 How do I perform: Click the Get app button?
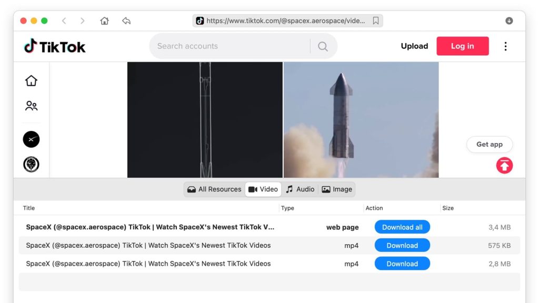489,145
